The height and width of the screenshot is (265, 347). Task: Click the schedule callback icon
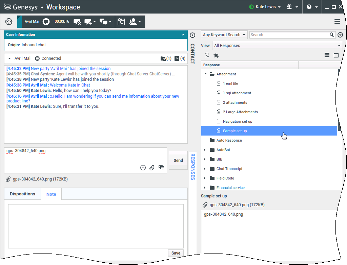[x=121, y=22]
